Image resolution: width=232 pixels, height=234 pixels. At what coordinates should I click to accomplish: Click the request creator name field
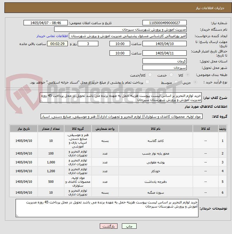128,36
